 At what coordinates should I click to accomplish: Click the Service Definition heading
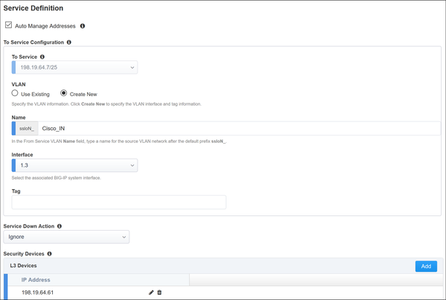[33, 8]
